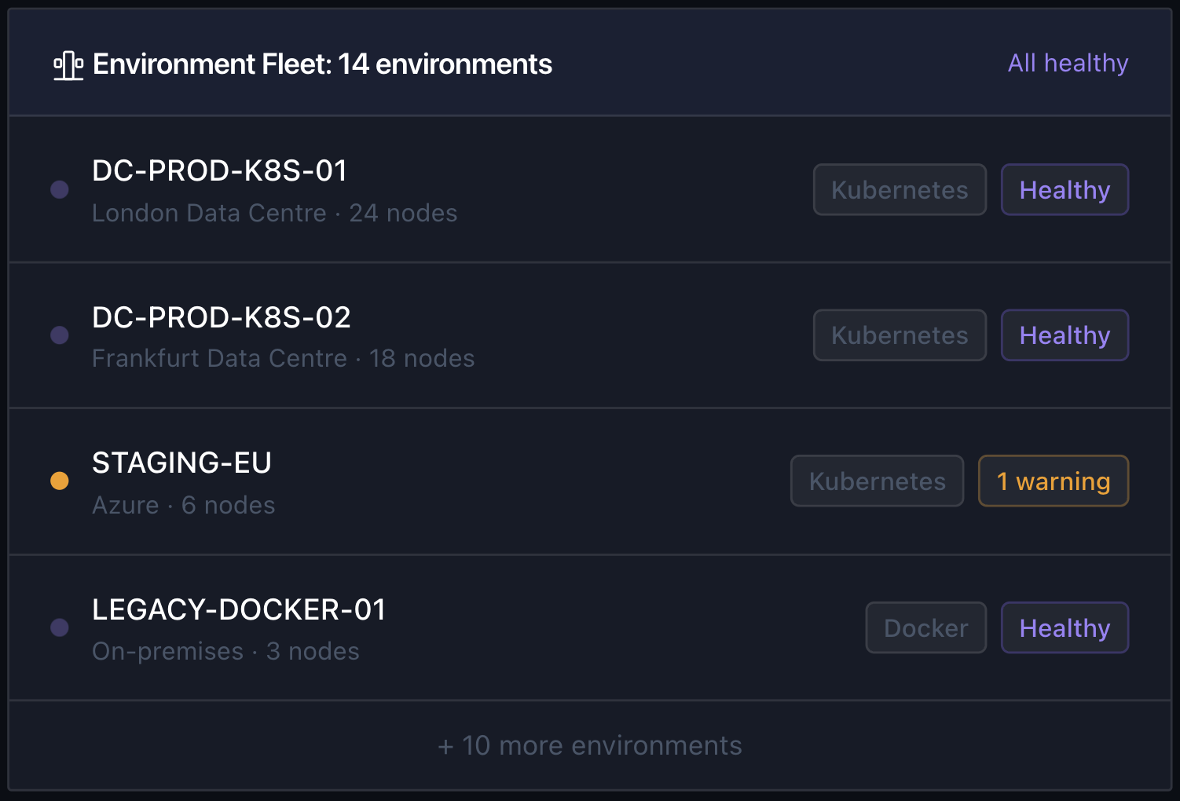Select the Kubernetes tag on STAGING-EU
The image size is (1180, 801).
click(x=877, y=481)
